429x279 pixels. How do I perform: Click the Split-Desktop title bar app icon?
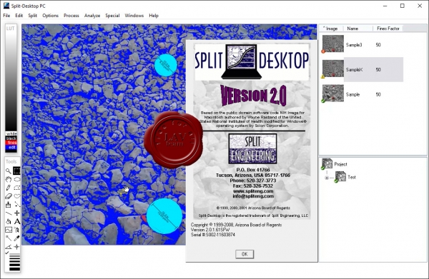point(6,6)
